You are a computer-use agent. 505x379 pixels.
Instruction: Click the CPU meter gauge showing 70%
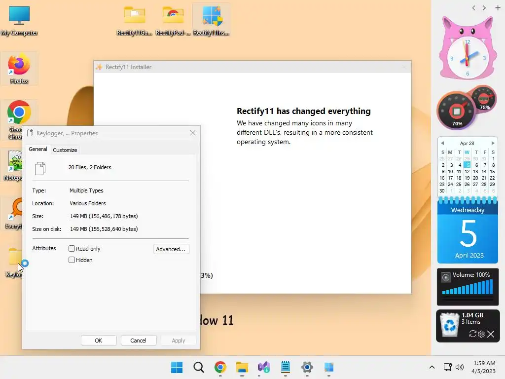point(456,112)
